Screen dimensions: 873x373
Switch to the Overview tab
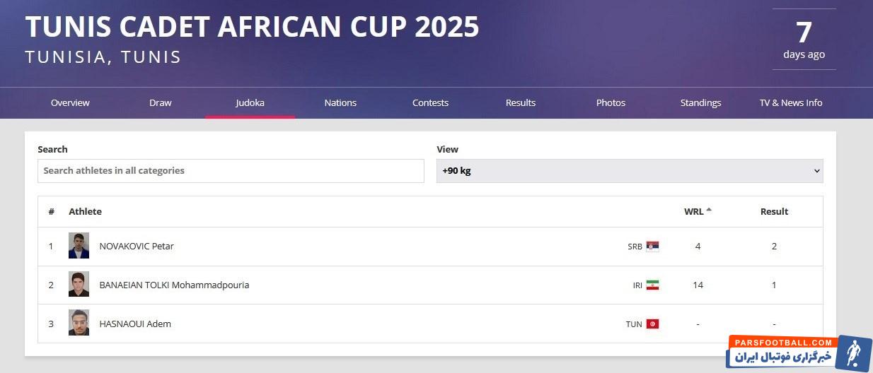pos(70,103)
